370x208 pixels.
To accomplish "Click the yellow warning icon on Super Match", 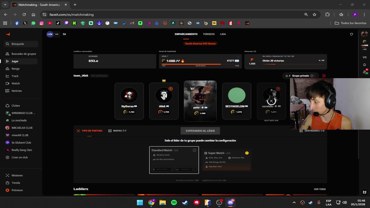I will pos(247,153).
